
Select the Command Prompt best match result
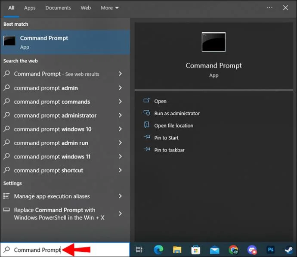point(65,42)
